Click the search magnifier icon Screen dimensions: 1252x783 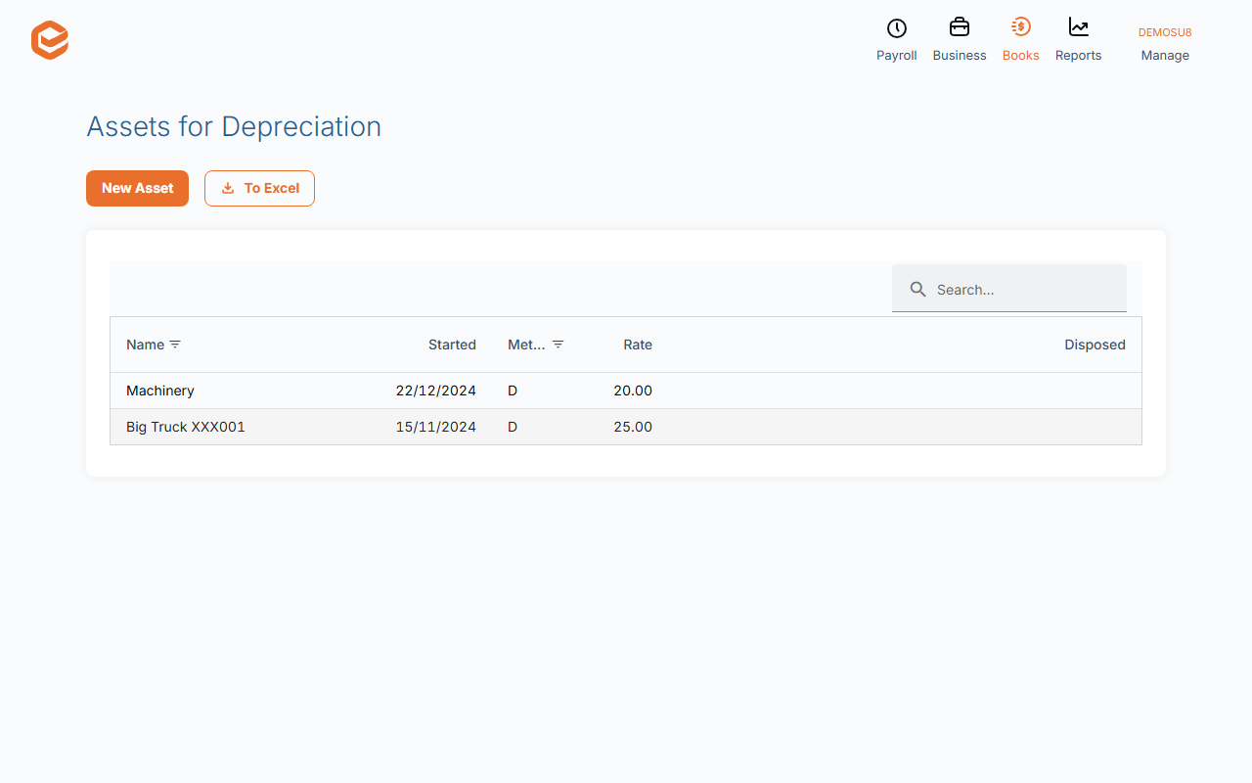(x=917, y=289)
